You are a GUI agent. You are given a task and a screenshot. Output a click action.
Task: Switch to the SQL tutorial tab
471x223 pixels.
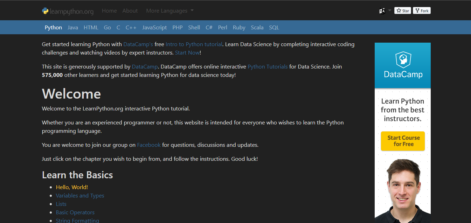click(274, 27)
